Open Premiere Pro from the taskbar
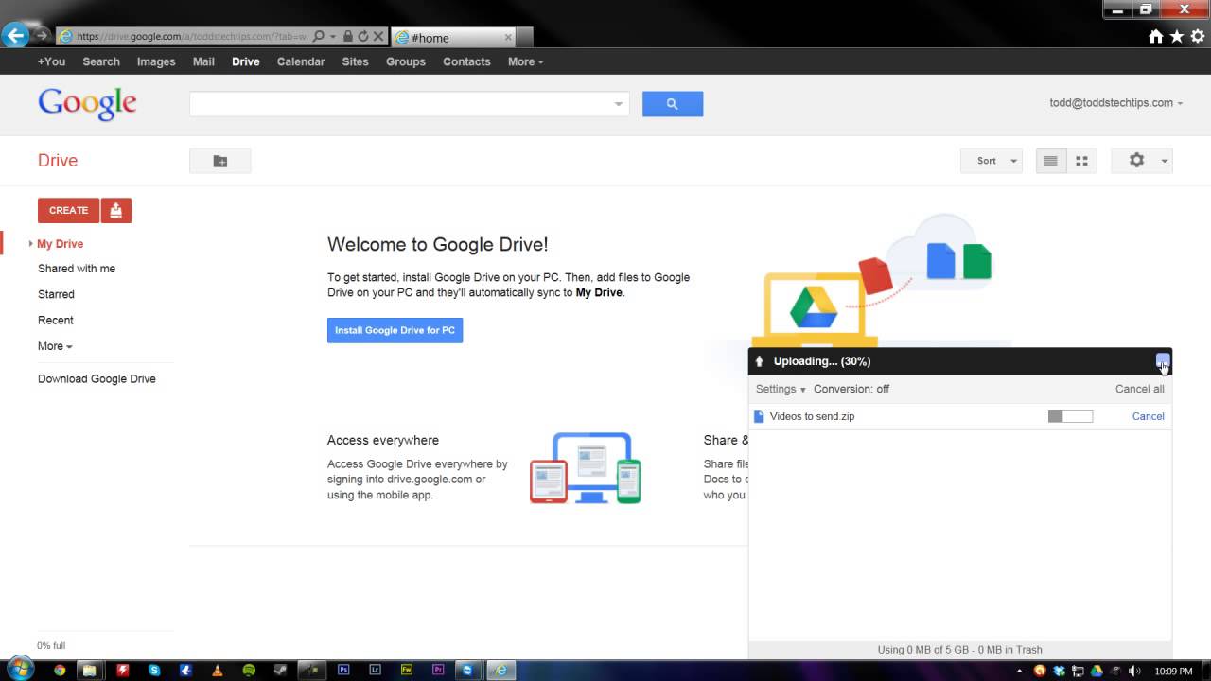Screen dimensions: 1211x681 click(438, 670)
